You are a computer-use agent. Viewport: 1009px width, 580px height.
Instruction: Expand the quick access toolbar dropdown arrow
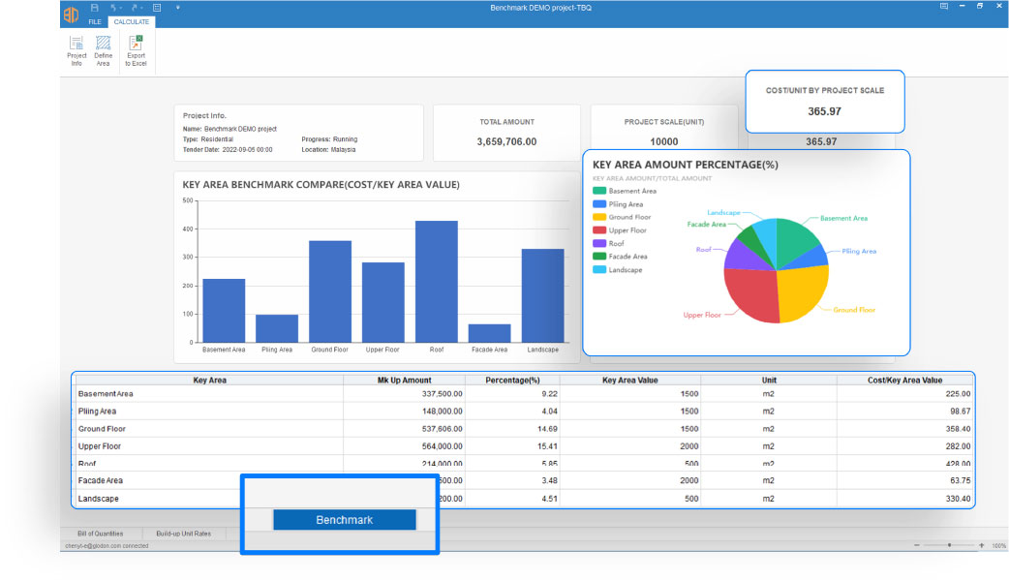177,7
